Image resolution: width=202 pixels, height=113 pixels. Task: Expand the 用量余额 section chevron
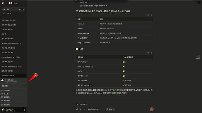24,86
